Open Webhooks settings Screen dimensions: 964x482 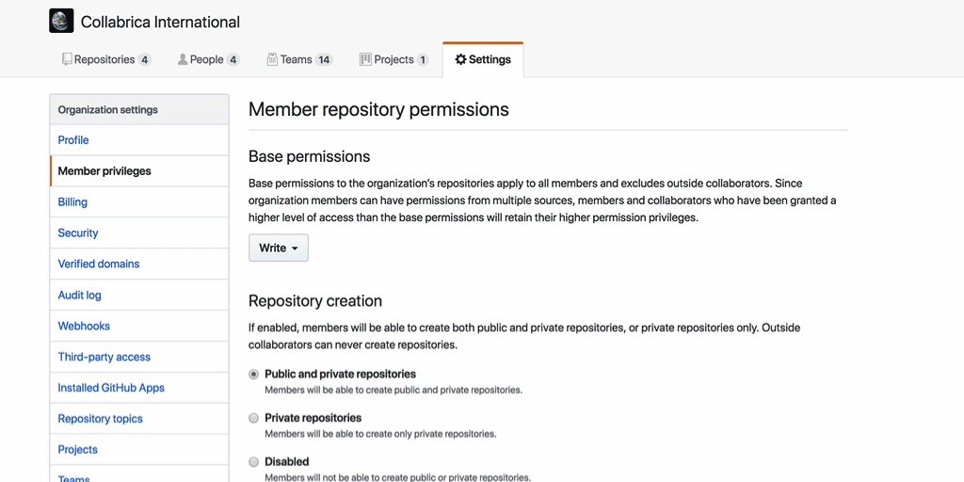click(84, 326)
